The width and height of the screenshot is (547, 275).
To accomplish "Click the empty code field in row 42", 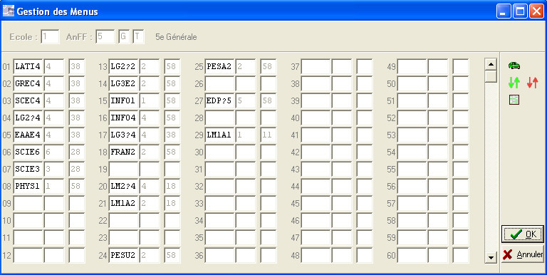I will point(316,152).
